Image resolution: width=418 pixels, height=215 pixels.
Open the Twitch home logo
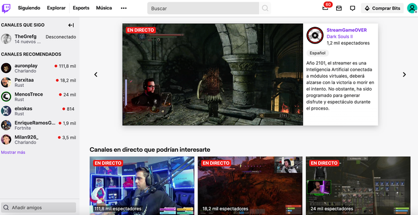(x=6, y=8)
